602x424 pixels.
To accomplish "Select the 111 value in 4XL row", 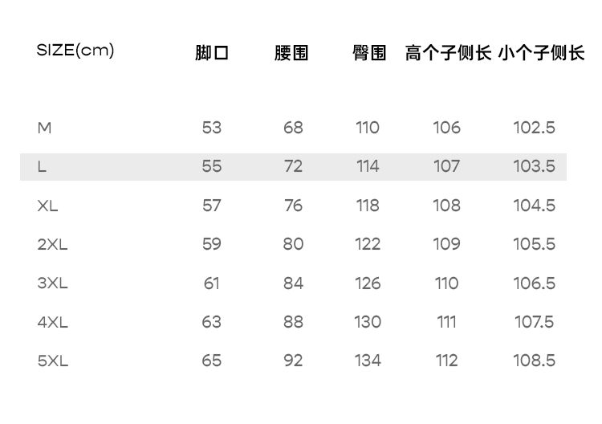I will pos(446,322).
